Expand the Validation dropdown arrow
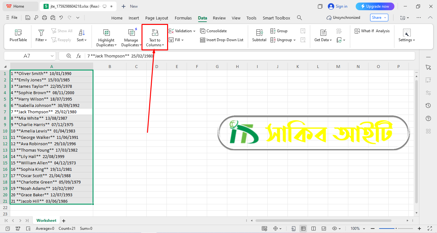 click(194, 31)
